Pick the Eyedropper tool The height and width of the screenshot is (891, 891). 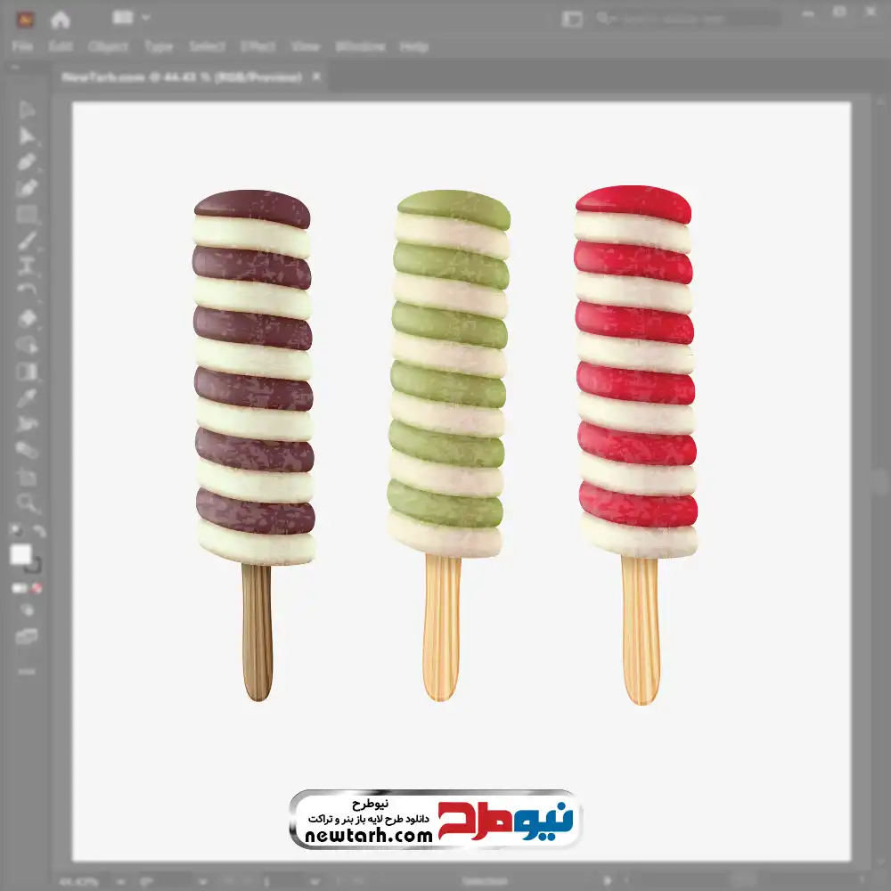27,397
